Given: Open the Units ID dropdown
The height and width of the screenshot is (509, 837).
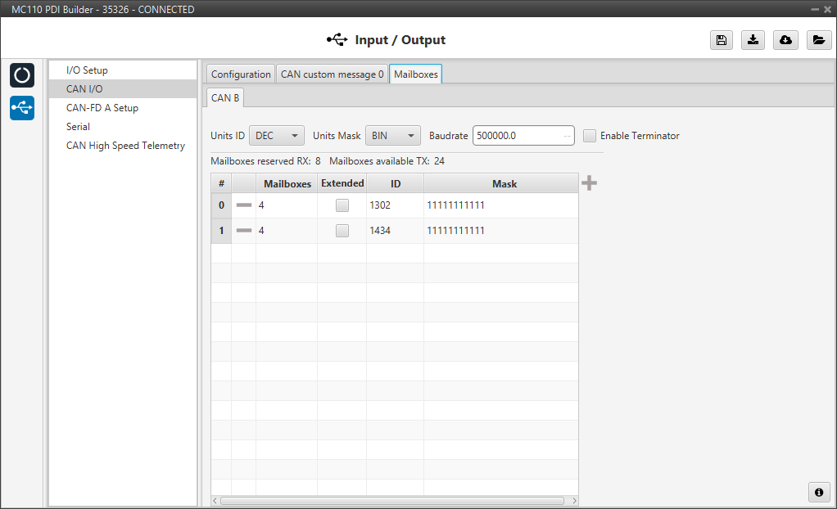Looking at the screenshot, I should (x=276, y=136).
